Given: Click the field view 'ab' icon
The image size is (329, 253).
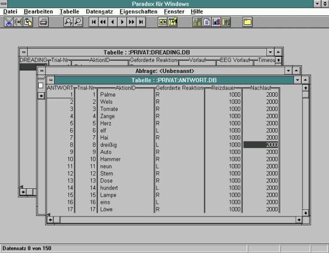Looking at the screenshot, I should click(163, 22).
